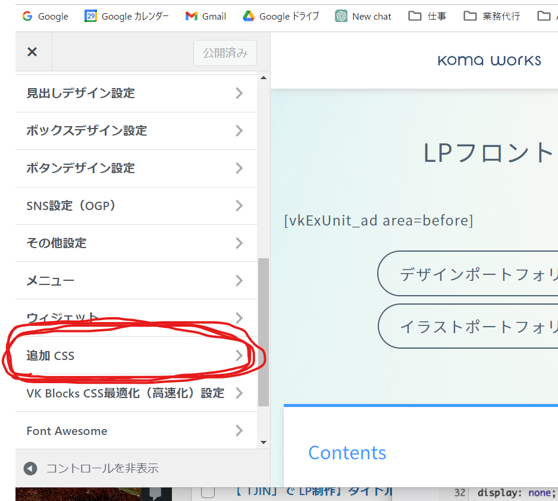Click the コントロールを非表示 collapse arrow icon

click(30, 468)
